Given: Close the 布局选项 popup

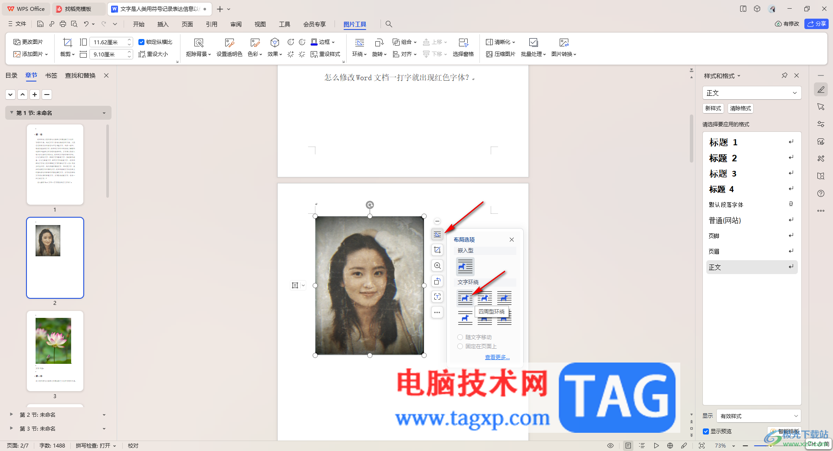Looking at the screenshot, I should [512, 239].
